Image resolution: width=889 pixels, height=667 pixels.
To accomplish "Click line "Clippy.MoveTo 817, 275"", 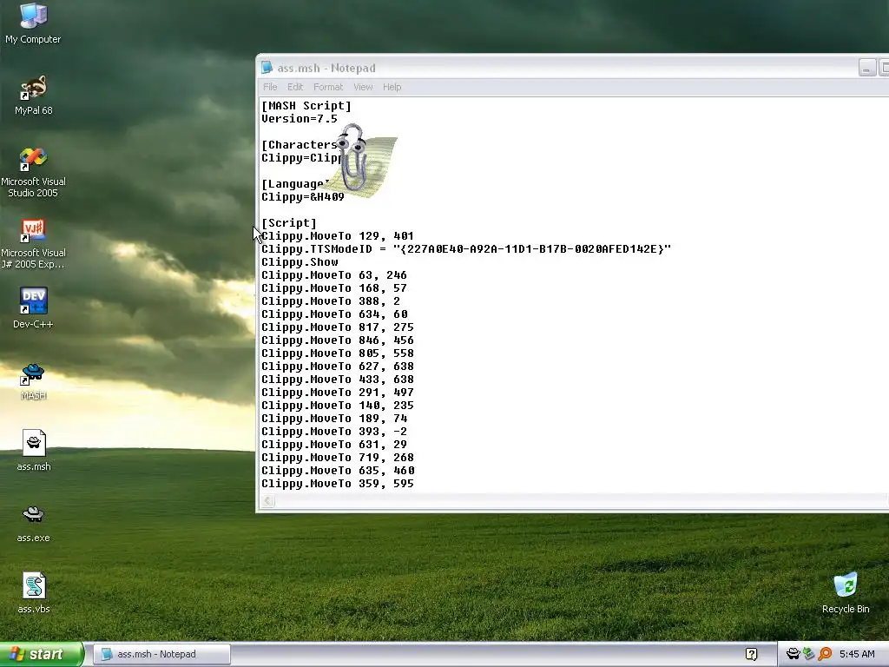I will [338, 327].
